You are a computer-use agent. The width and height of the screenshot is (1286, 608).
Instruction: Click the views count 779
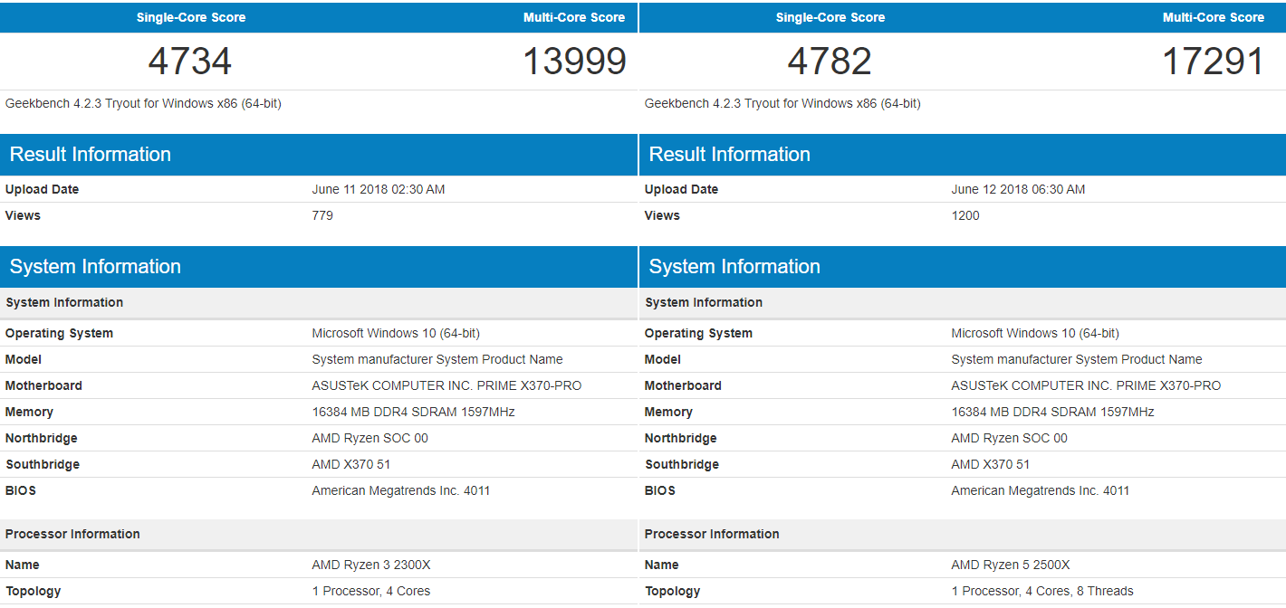tap(322, 215)
